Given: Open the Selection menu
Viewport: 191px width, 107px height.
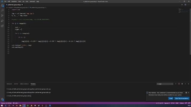Looking at the screenshot, I should click(x=14, y=1).
